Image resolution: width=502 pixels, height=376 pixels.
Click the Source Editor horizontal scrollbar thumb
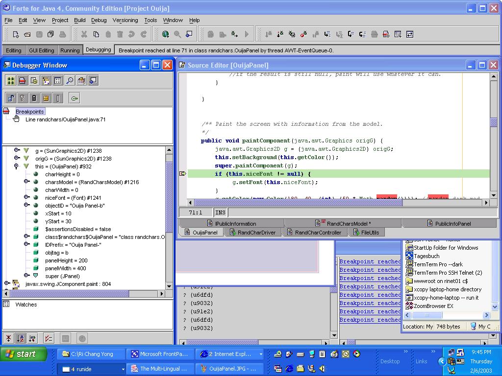point(299,202)
